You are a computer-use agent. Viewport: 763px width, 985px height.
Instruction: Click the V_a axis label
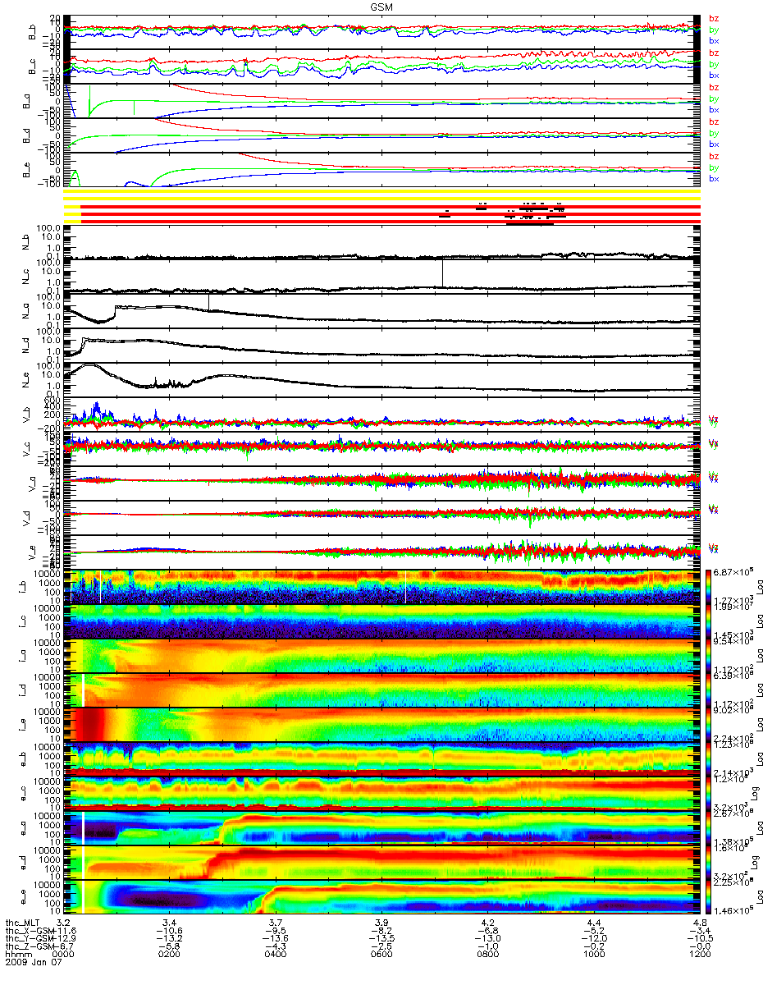[34, 483]
